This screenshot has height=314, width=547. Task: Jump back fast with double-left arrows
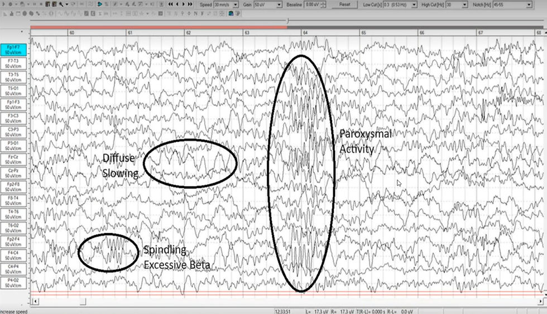point(170,4)
